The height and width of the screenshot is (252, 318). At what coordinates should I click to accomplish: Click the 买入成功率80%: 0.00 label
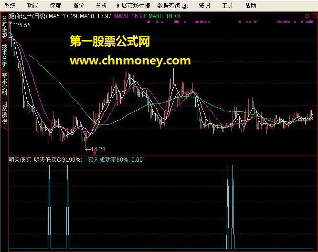point(115,160)
